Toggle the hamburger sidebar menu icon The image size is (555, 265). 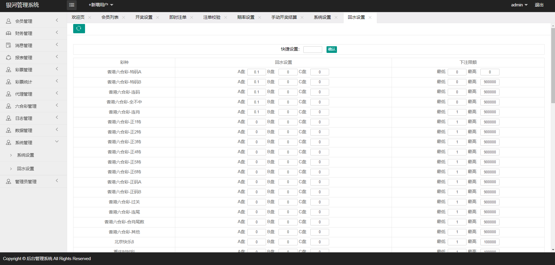click(72, 5)
